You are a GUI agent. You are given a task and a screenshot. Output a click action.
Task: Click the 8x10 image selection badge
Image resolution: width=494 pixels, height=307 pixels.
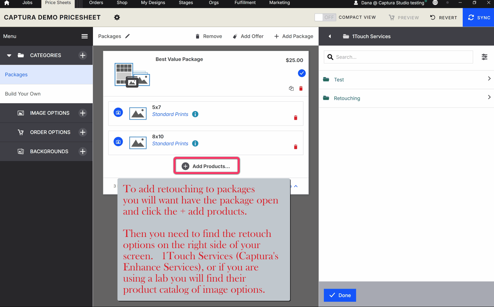(x=118, y=142)
